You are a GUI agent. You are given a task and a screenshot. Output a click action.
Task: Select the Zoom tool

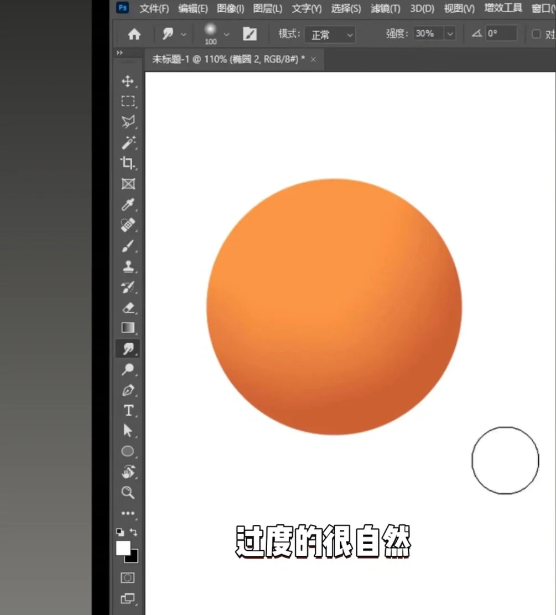[x=128, y=493]
